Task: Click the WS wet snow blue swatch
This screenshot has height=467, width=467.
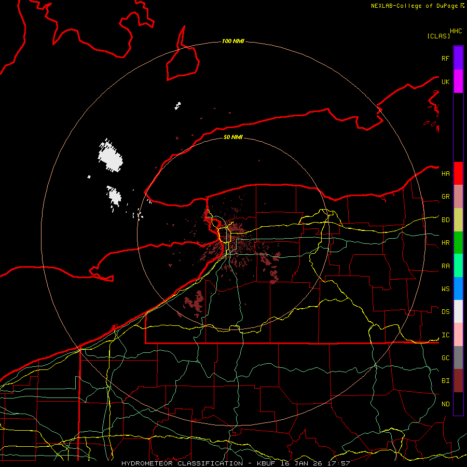Action: [458, 289]
